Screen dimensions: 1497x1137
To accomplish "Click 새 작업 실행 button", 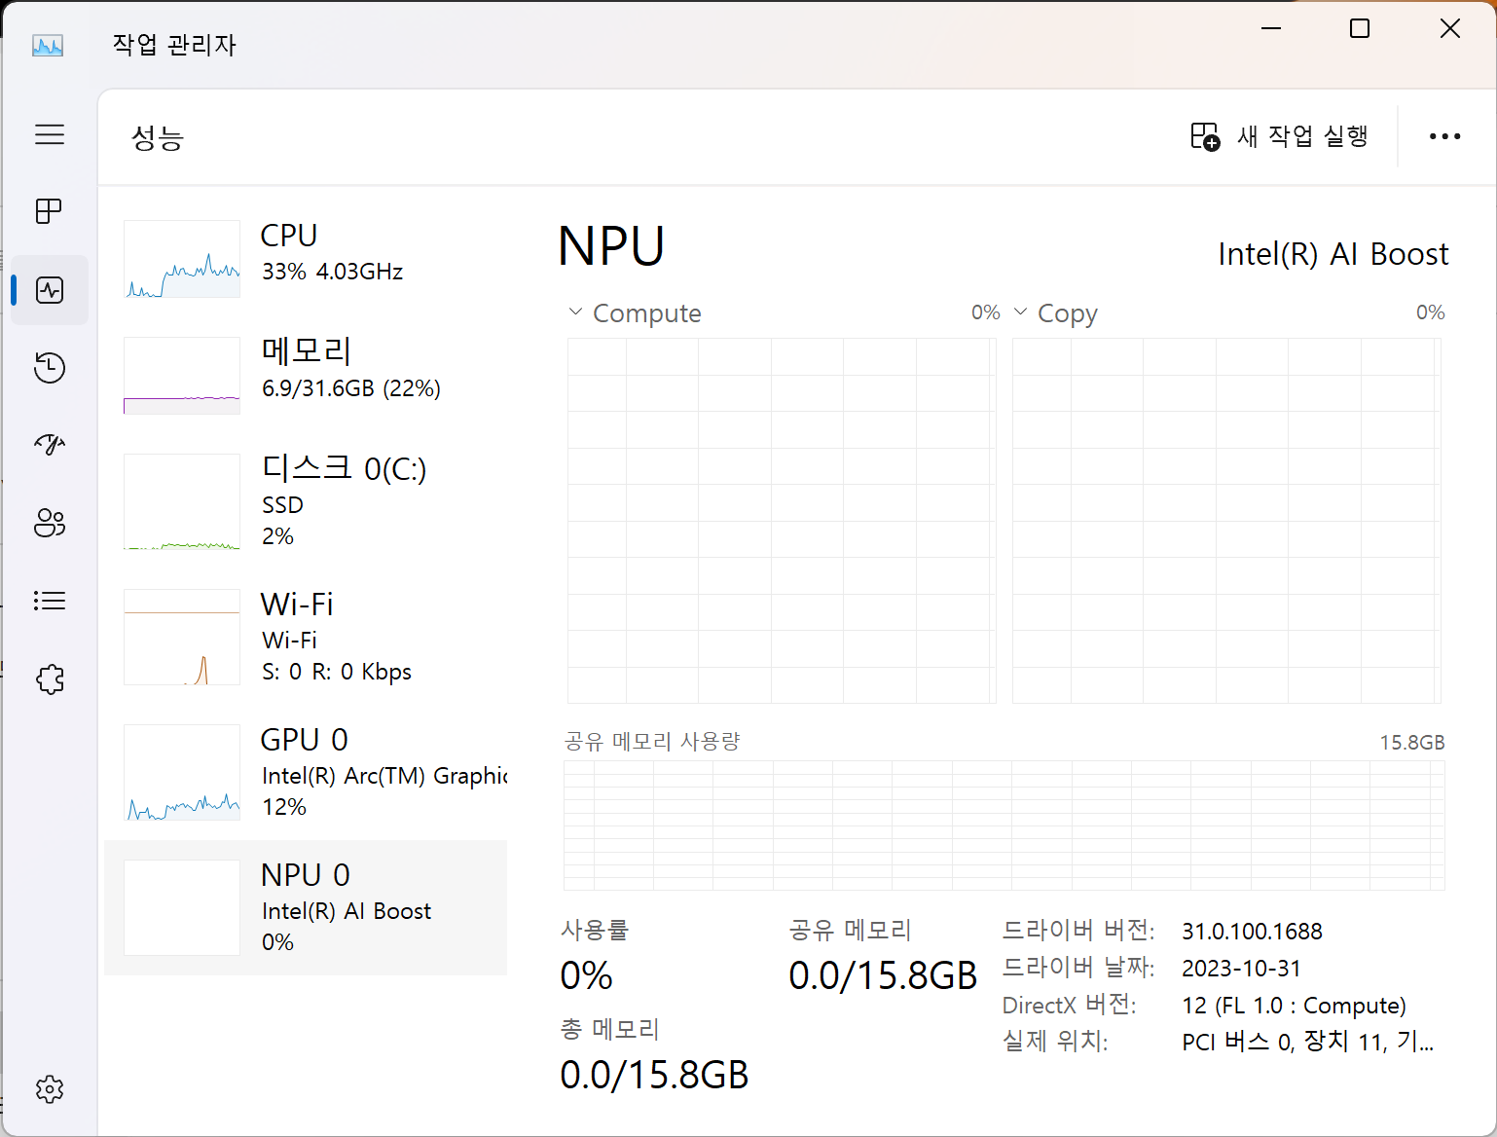I will point(1280,136).
